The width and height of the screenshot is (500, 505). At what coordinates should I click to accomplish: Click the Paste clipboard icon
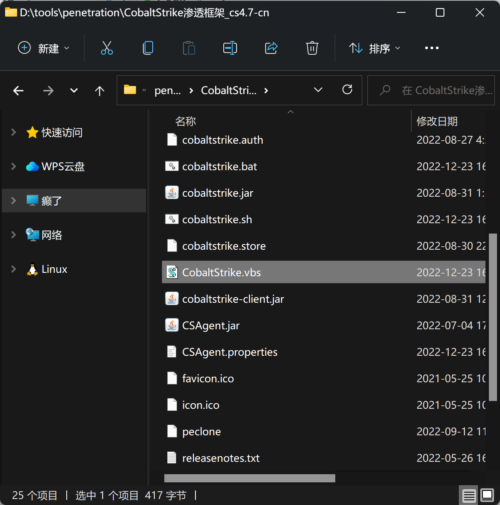189,48
